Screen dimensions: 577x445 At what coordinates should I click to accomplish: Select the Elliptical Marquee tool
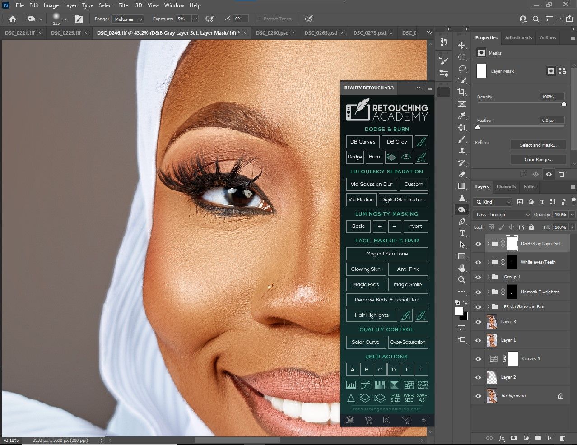click(462, 57)
